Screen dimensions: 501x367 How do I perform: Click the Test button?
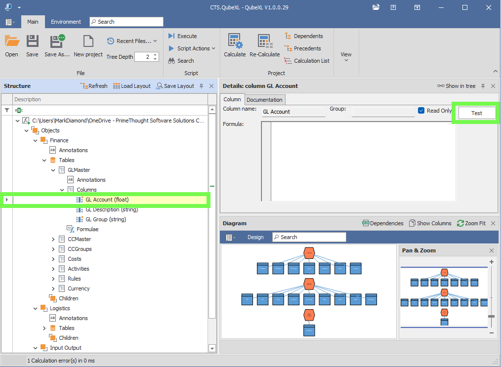(x=476, y=113)
